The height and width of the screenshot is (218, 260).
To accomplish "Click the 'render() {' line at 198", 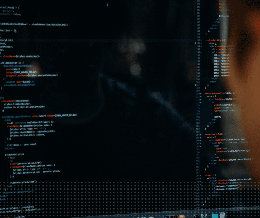I will coord(210,175).
